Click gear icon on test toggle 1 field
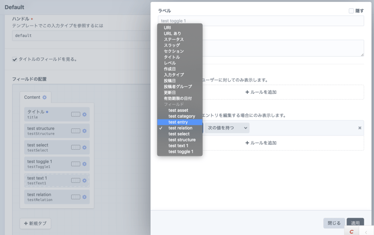Screen dimensions: 374x235 pos(85,164)
